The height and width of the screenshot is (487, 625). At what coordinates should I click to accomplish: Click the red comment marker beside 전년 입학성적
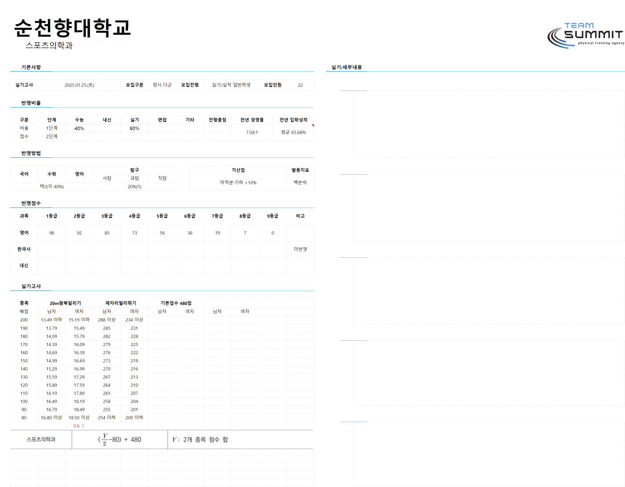(313, 125)
